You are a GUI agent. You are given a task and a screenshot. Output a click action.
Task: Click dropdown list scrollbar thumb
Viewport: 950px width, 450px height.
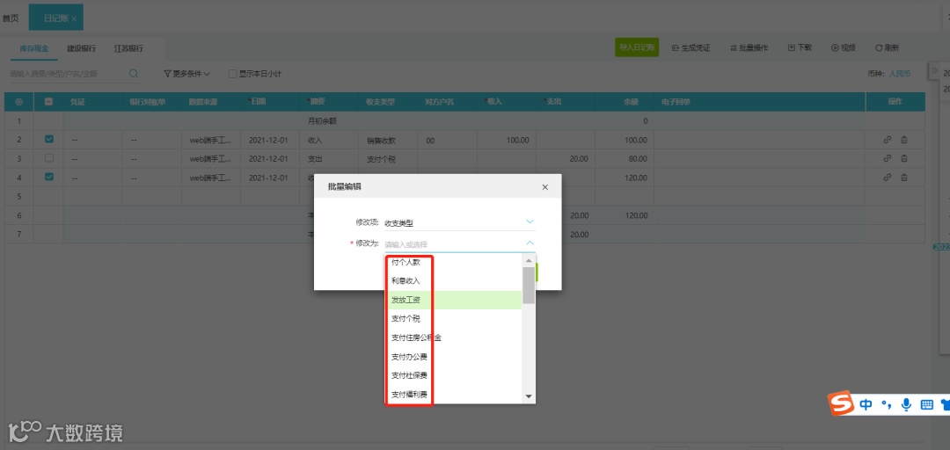point(529,285)
